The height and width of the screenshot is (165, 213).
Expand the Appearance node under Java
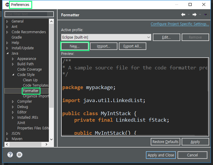13,59
